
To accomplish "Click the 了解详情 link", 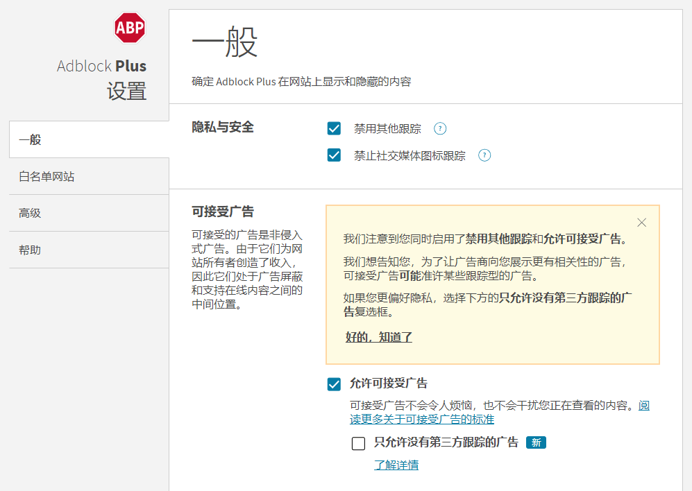I will pos(396,465).
